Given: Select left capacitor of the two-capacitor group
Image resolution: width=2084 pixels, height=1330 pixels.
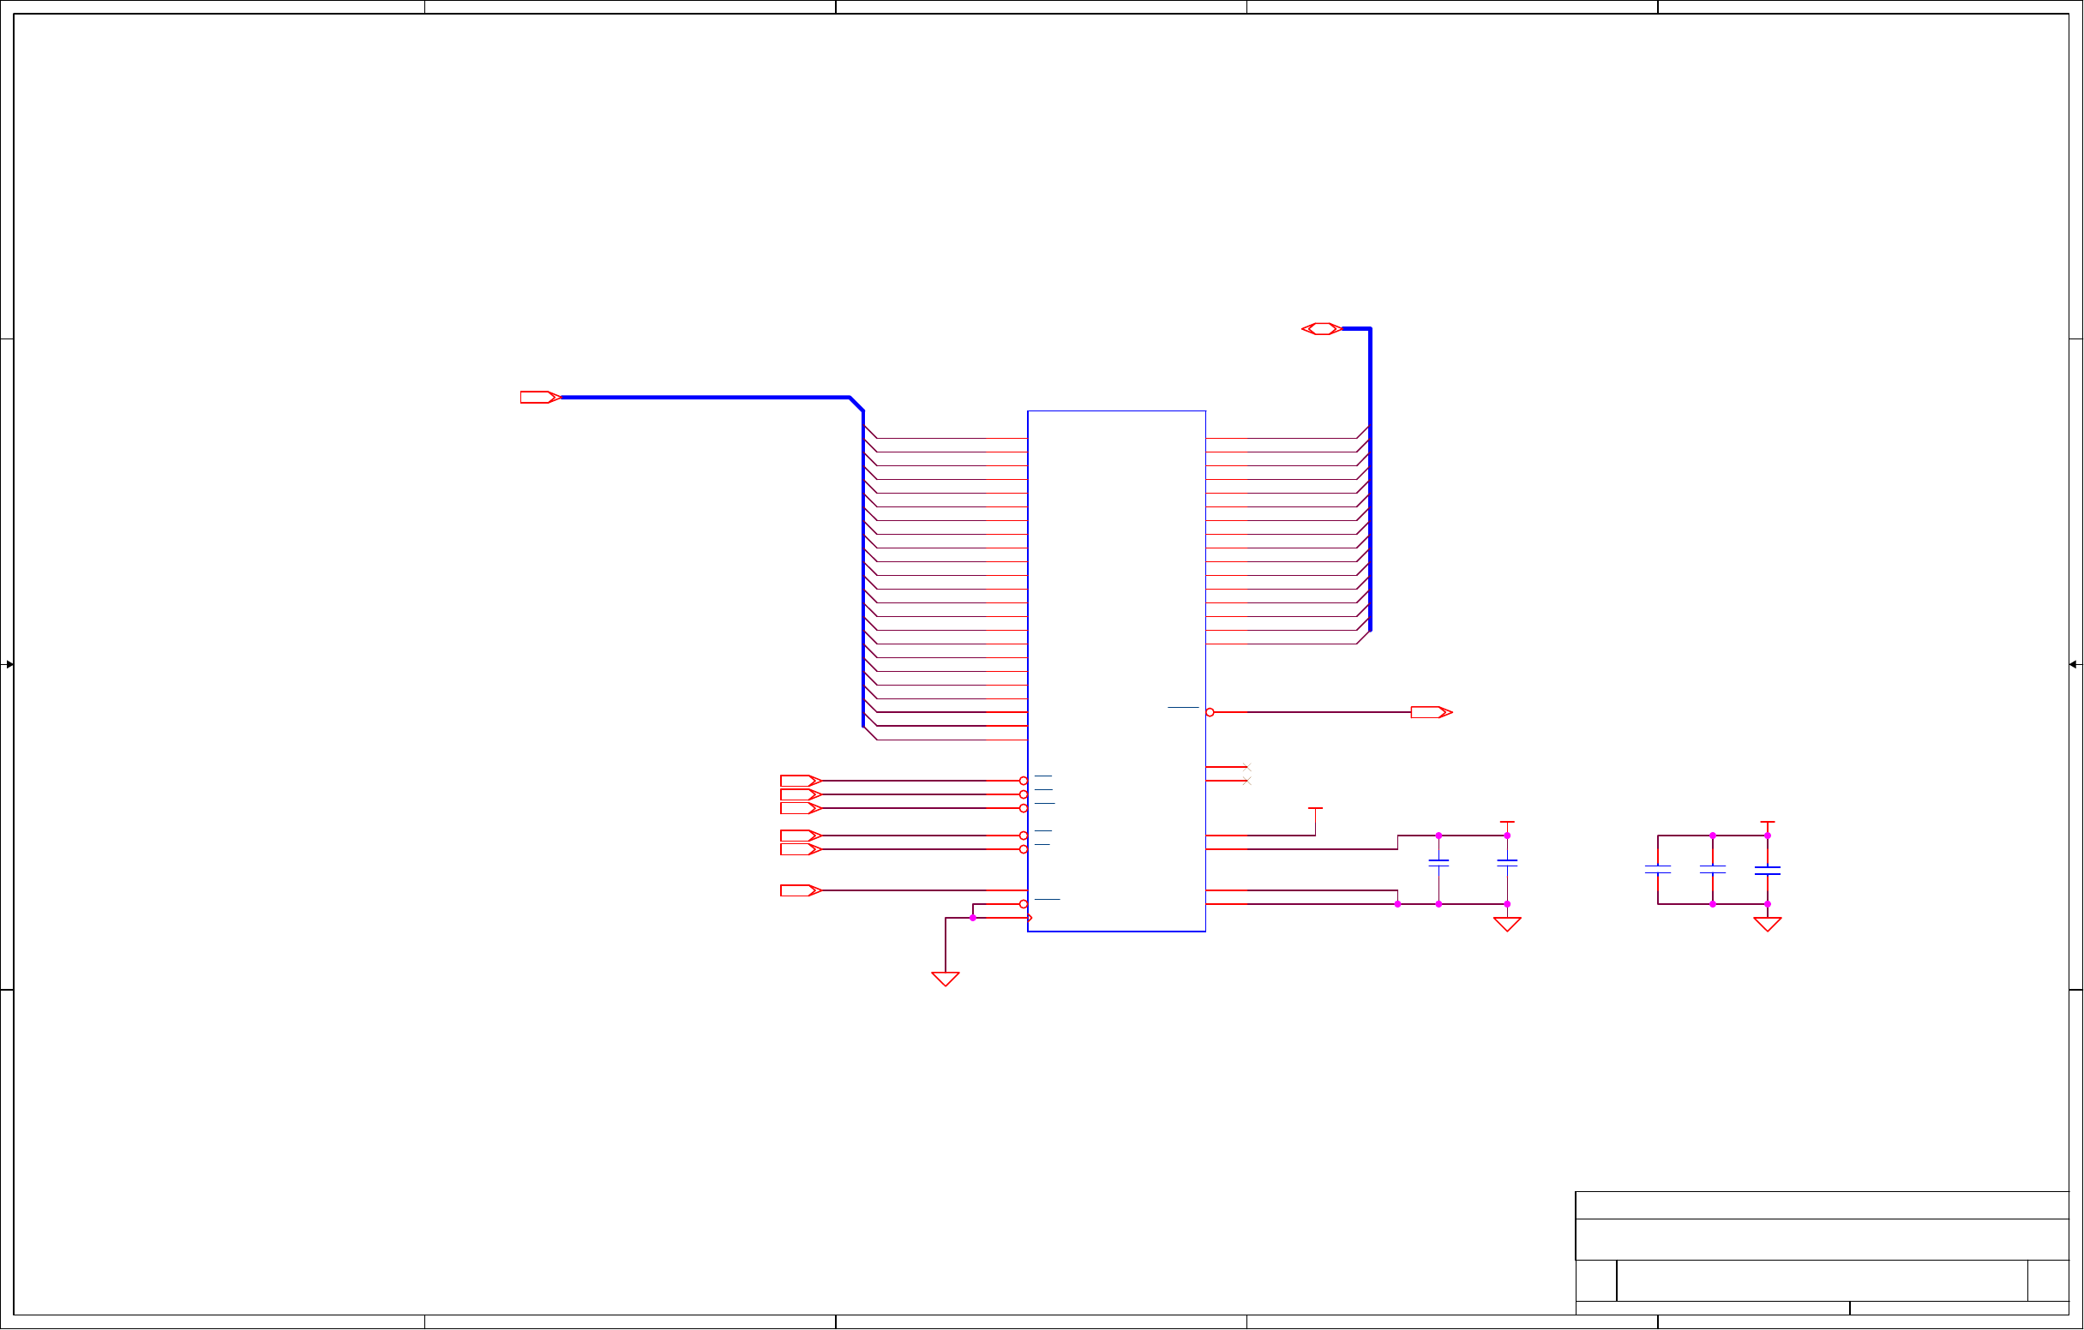Looking at the screenshot, I should point(1438,863).
